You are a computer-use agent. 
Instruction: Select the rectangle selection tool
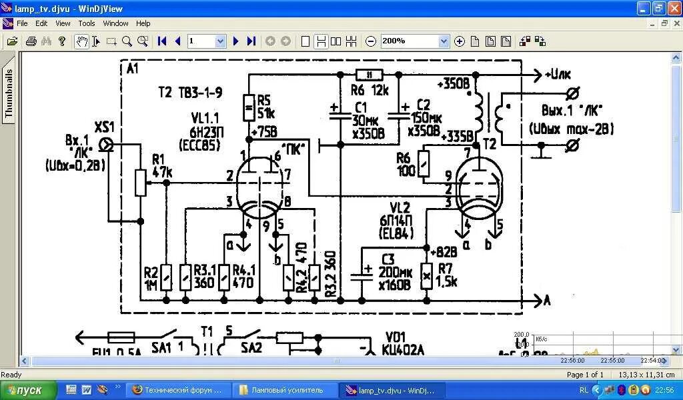111,41
